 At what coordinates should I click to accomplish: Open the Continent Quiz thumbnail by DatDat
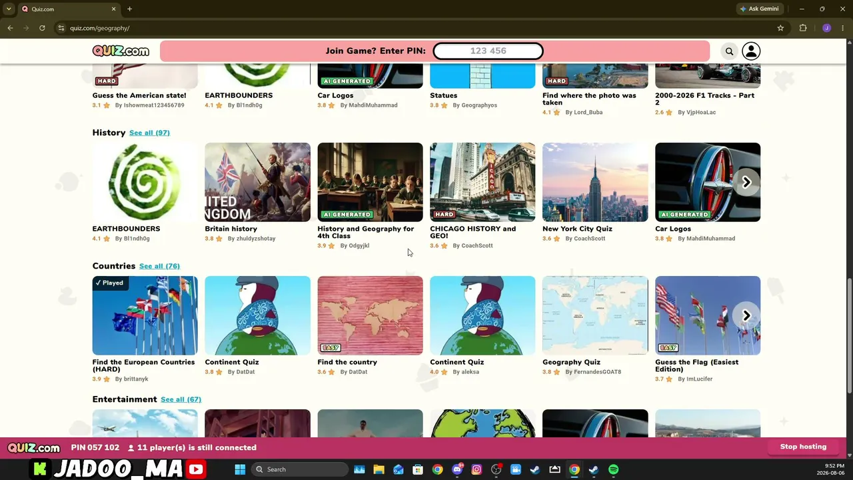(257, 315)
